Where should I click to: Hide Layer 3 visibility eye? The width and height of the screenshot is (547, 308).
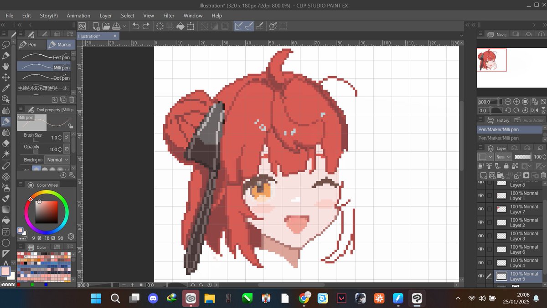[481, 236]
